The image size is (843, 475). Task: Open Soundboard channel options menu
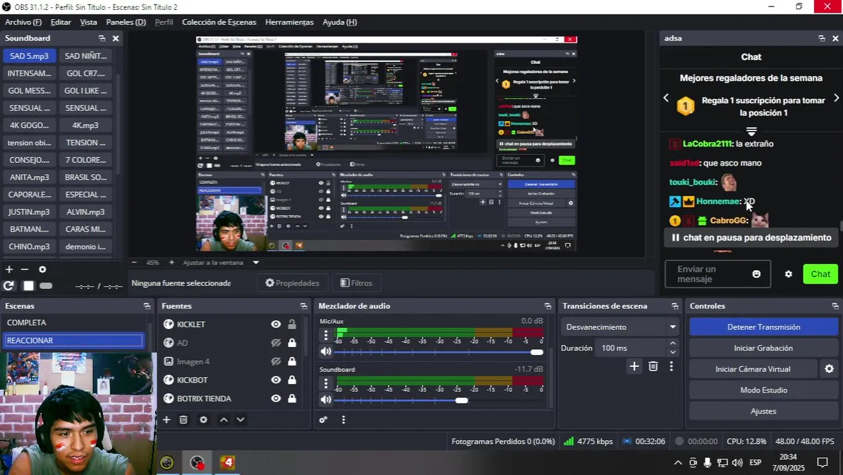pyautogui.click(x=325, y=383)
